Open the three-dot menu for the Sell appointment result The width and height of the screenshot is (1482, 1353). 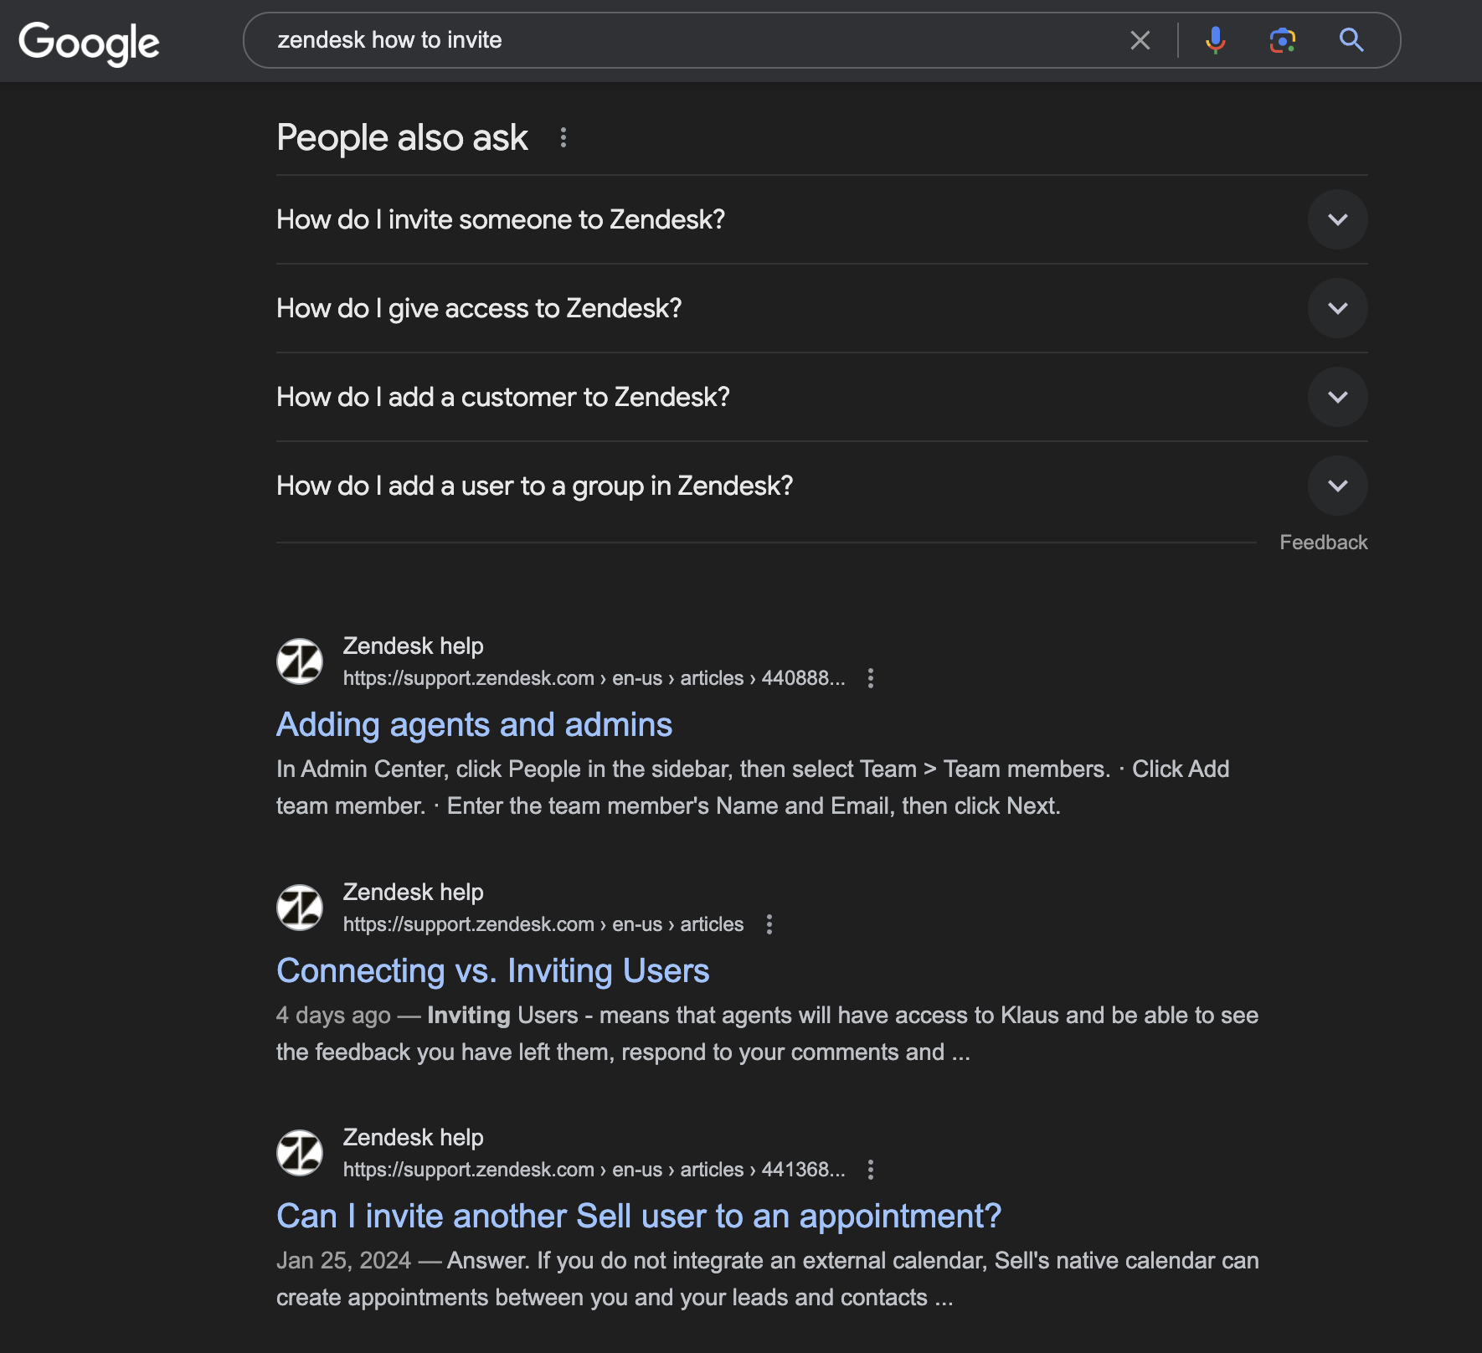click(x=870, y=1170)
